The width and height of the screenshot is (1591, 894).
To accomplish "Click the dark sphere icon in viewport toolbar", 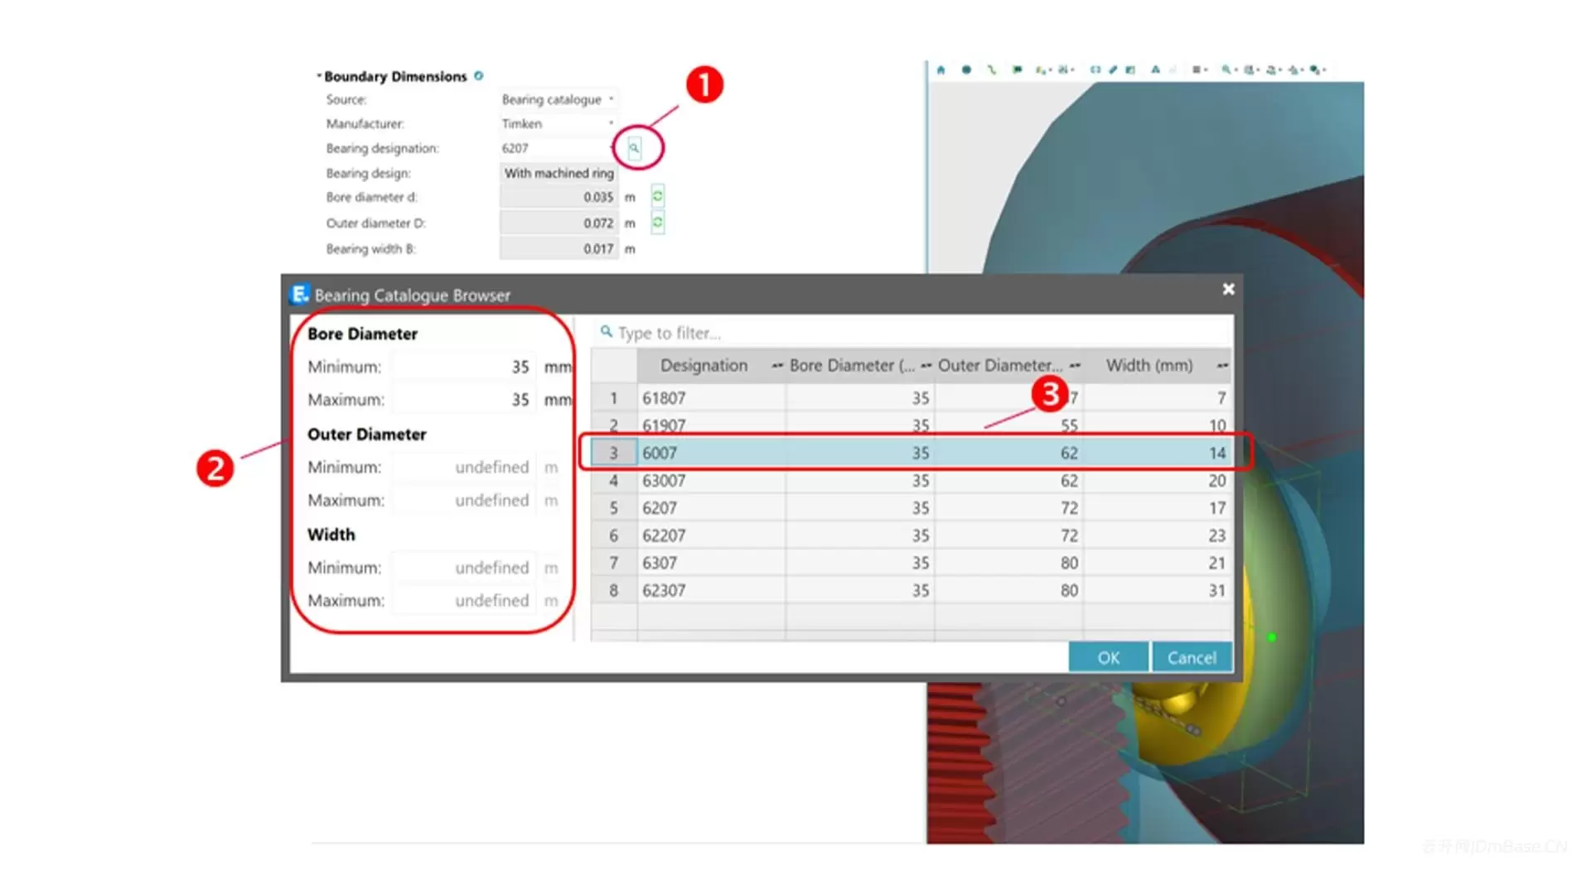I will click(x=966, y=70).
